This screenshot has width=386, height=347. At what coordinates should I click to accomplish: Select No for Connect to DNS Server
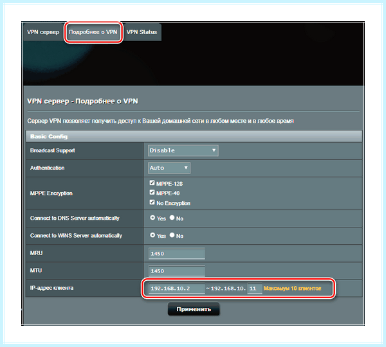172,218
